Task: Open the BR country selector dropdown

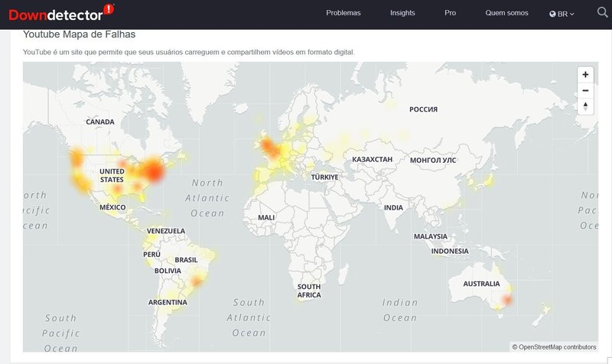Action: 562,14
